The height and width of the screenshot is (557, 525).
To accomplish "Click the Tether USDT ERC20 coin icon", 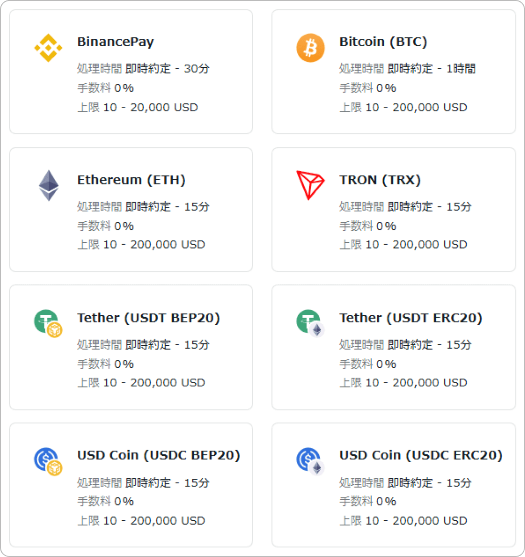I will coord(310,323).
